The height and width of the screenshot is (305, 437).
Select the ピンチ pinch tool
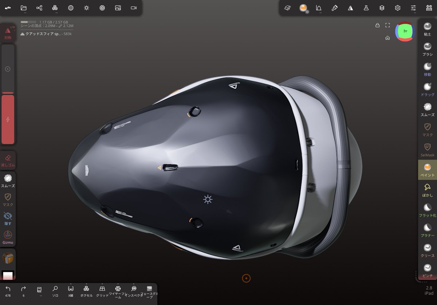428,271
